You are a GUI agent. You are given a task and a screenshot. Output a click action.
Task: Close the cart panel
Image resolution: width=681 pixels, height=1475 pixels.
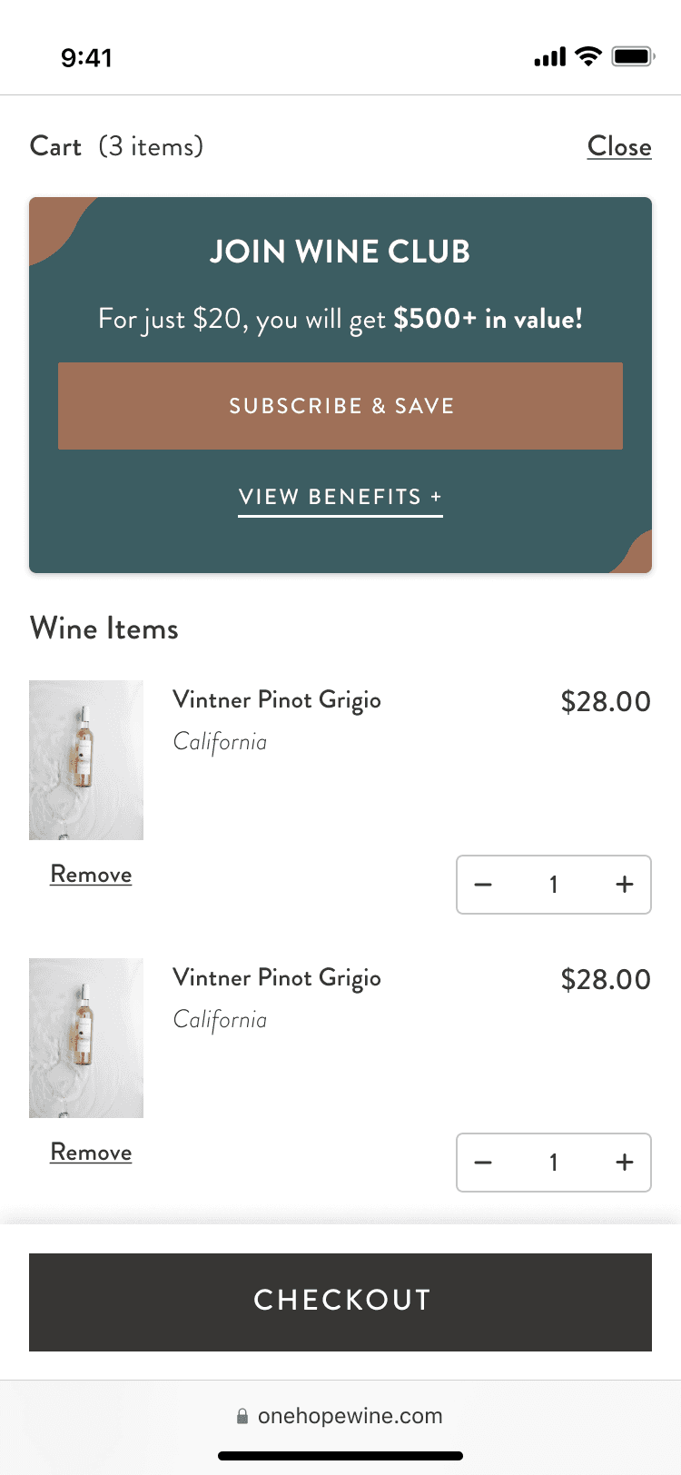pos(619,147)
